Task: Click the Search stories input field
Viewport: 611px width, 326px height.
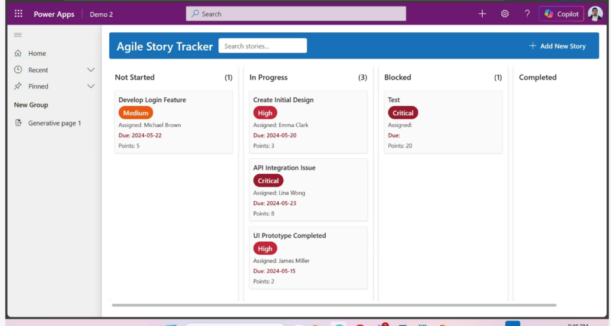Action: tap(263, 46)
